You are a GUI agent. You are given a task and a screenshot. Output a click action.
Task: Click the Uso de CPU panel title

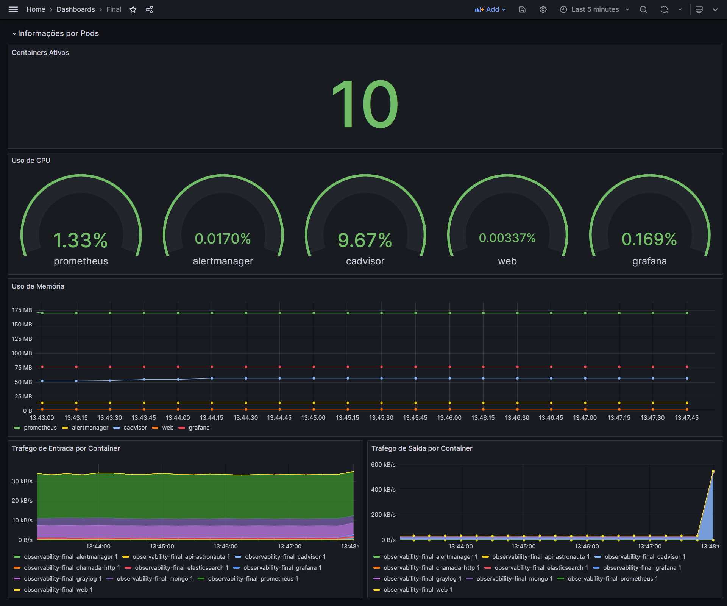[31, 161]
